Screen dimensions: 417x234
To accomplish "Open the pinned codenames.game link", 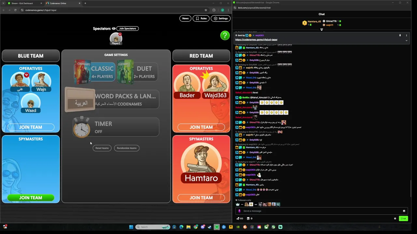I will coord(256,40).
